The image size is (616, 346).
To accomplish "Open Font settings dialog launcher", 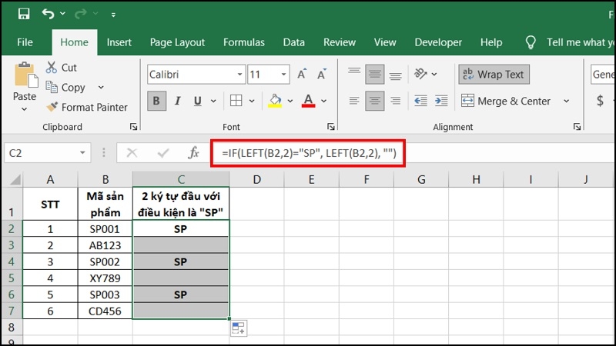I will tap(331, 127).
